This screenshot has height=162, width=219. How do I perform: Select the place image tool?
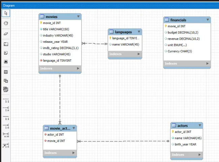(x=6, y=61)
